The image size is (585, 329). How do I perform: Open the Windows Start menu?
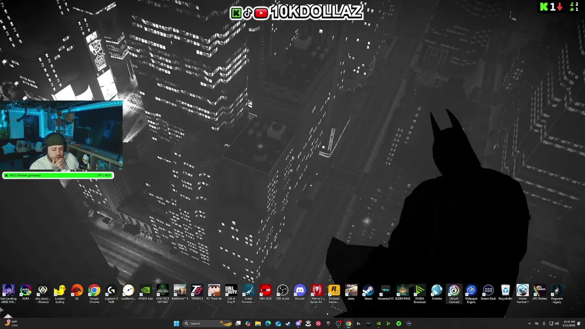[x=176, y=324]
